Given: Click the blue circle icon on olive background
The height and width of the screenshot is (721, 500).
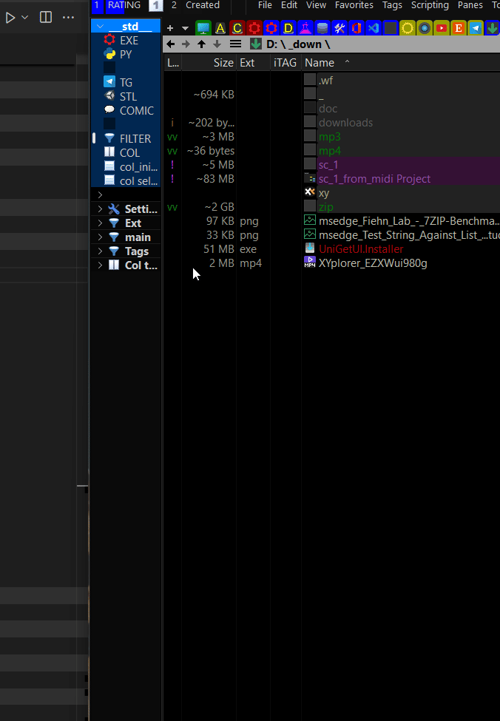Looking at the screenshot, I should 425,28.
